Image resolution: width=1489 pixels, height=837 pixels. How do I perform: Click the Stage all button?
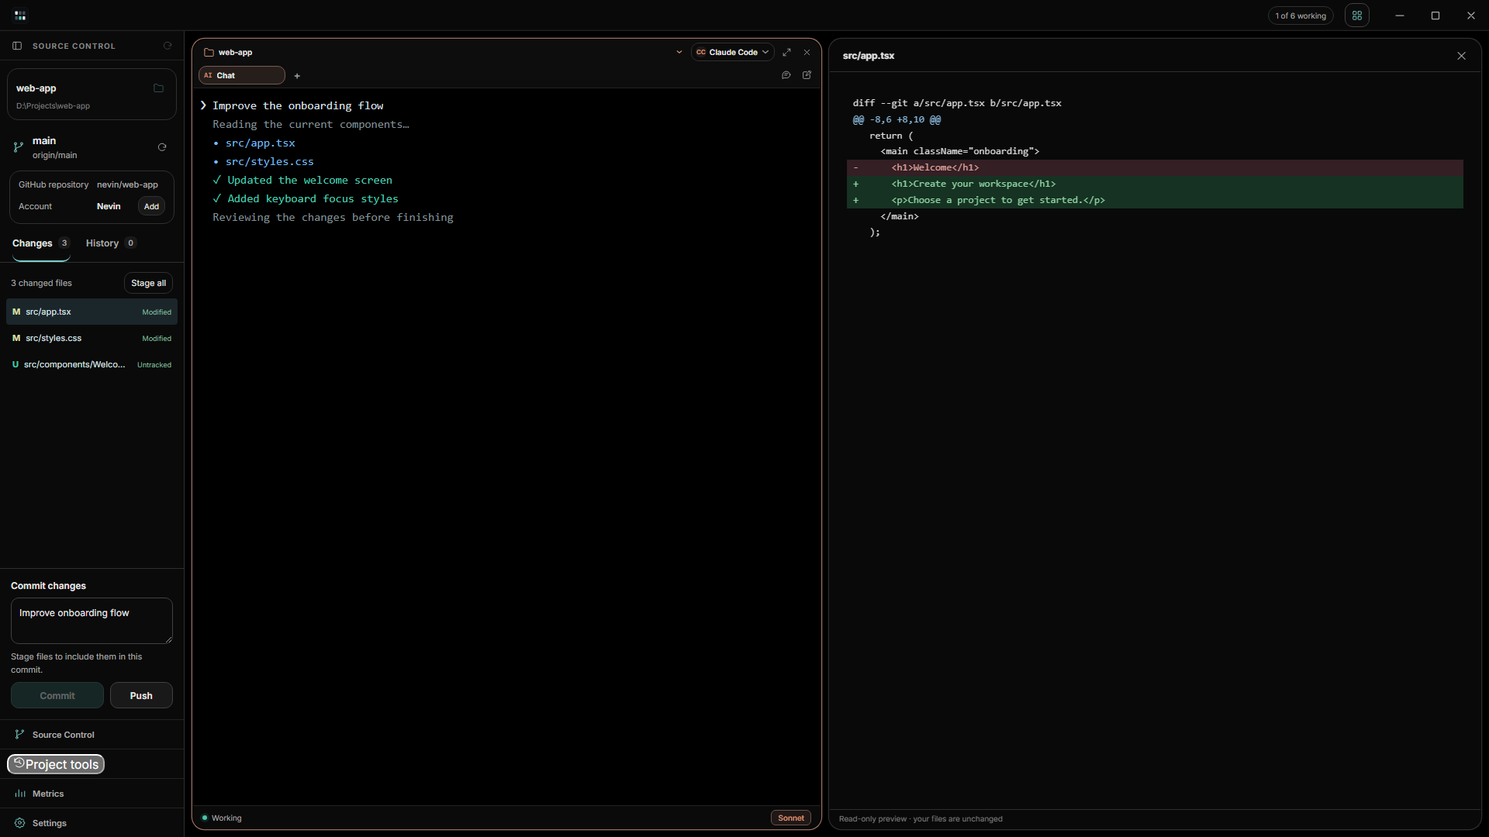pos(148,283)
